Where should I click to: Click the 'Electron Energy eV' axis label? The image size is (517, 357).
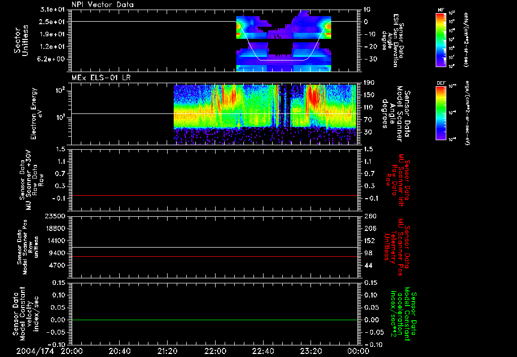(x=36, y=113)
